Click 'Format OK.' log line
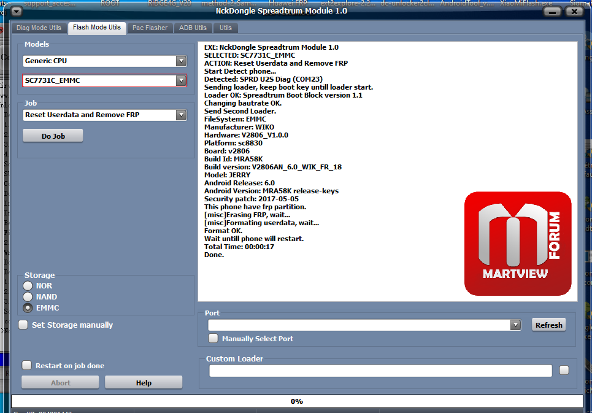 click(x=223, y=231)
